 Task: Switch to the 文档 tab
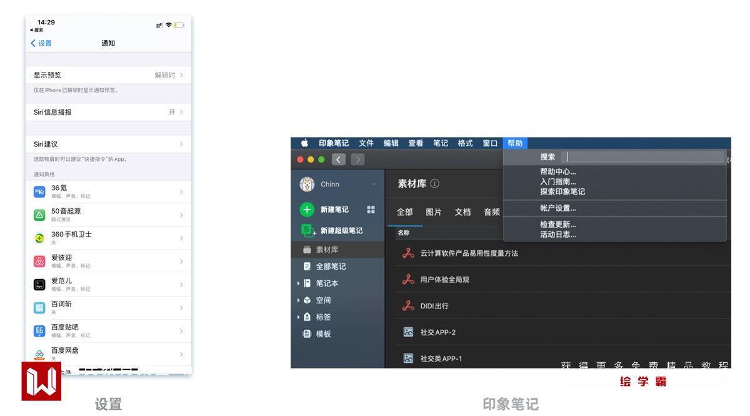[x=462, y=212]
